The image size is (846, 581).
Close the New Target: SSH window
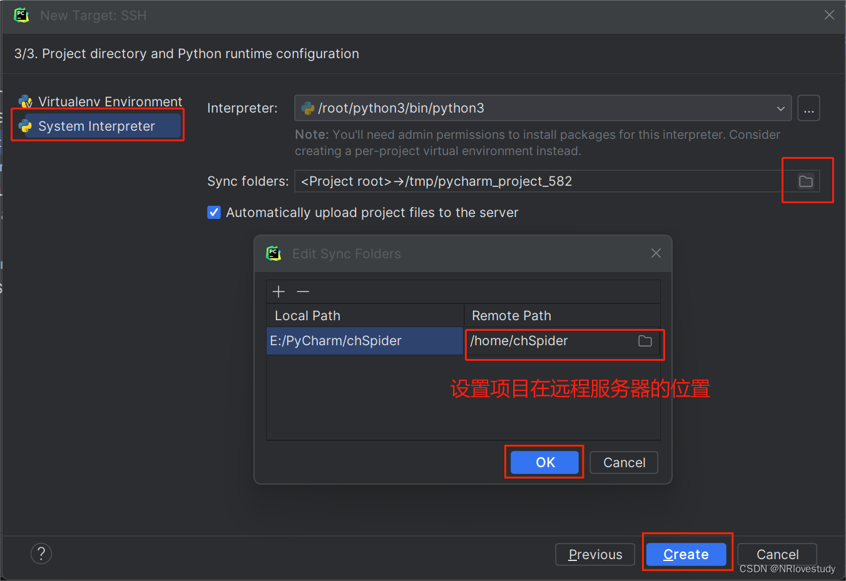[x=829, y=15]
